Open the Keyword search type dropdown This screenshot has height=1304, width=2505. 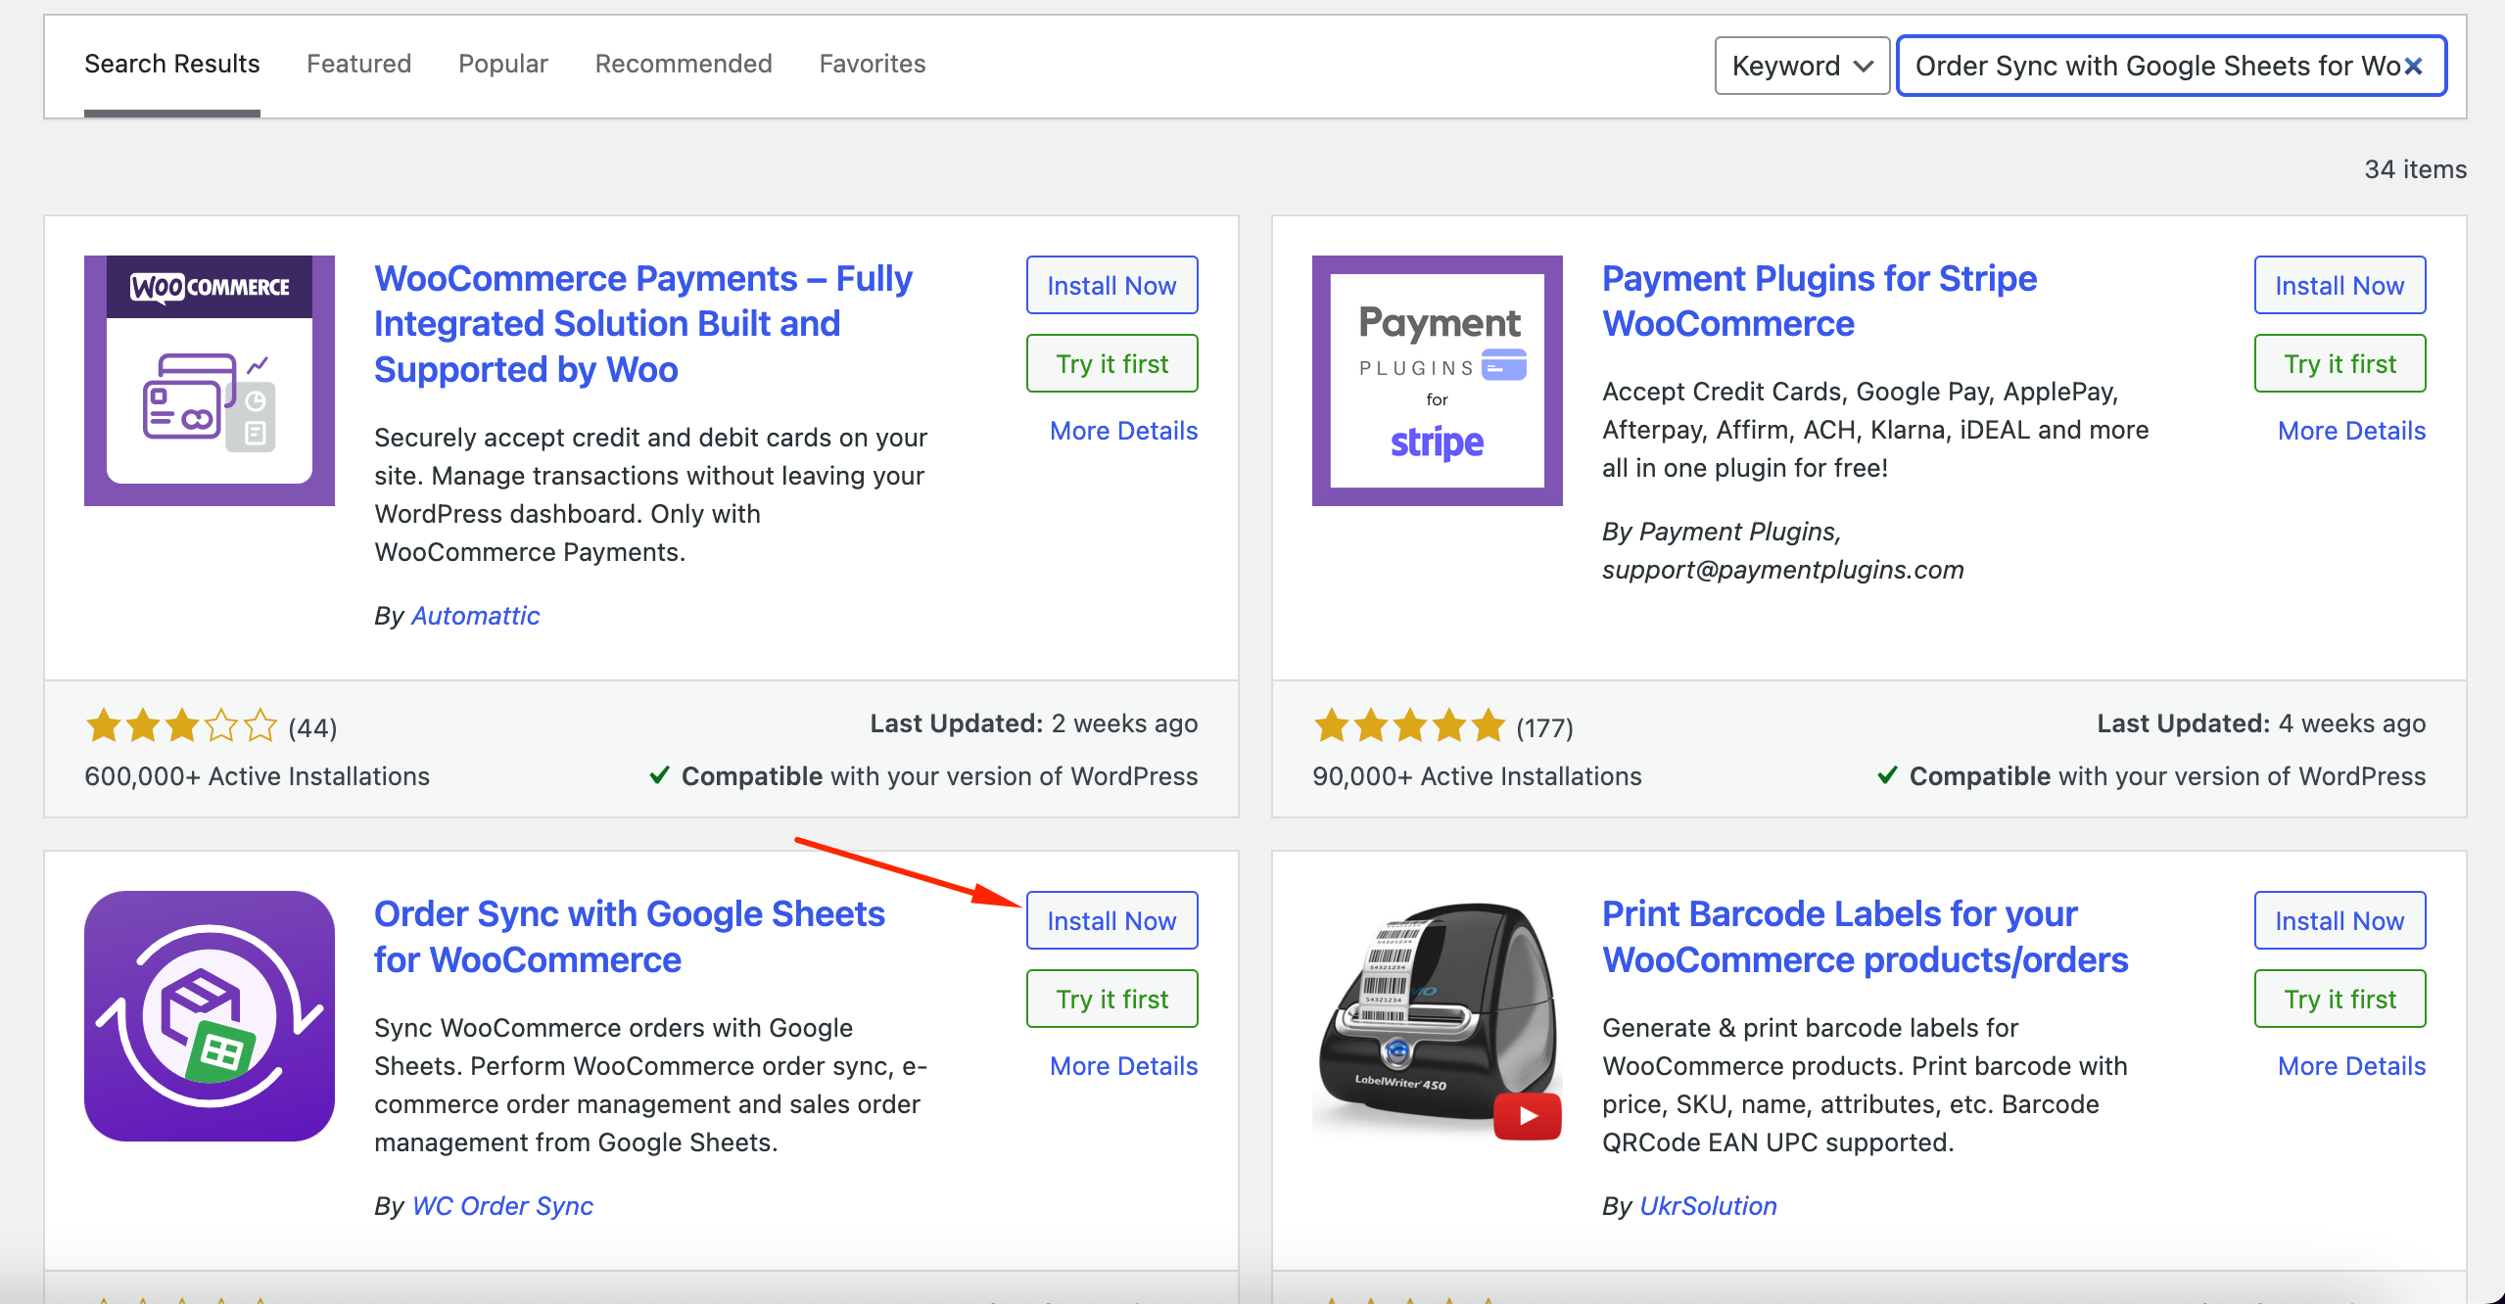(x=1802, y=67)
